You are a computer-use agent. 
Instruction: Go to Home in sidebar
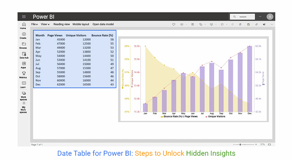click(24, 26)
